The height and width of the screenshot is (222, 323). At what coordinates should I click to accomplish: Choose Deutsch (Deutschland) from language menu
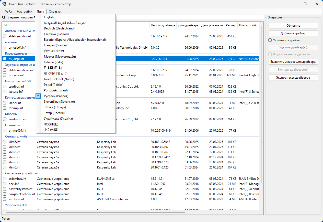[x=59, y=28]
